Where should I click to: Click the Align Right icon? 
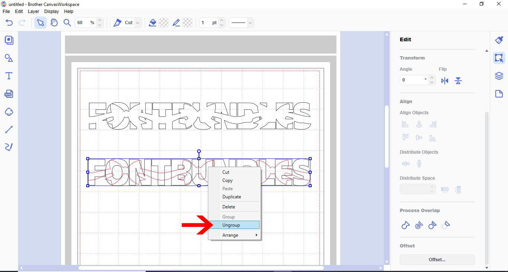click(433, 124)
